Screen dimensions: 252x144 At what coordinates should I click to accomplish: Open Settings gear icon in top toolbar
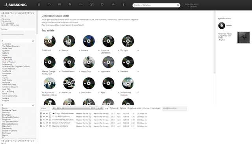[x=102, y=4]
